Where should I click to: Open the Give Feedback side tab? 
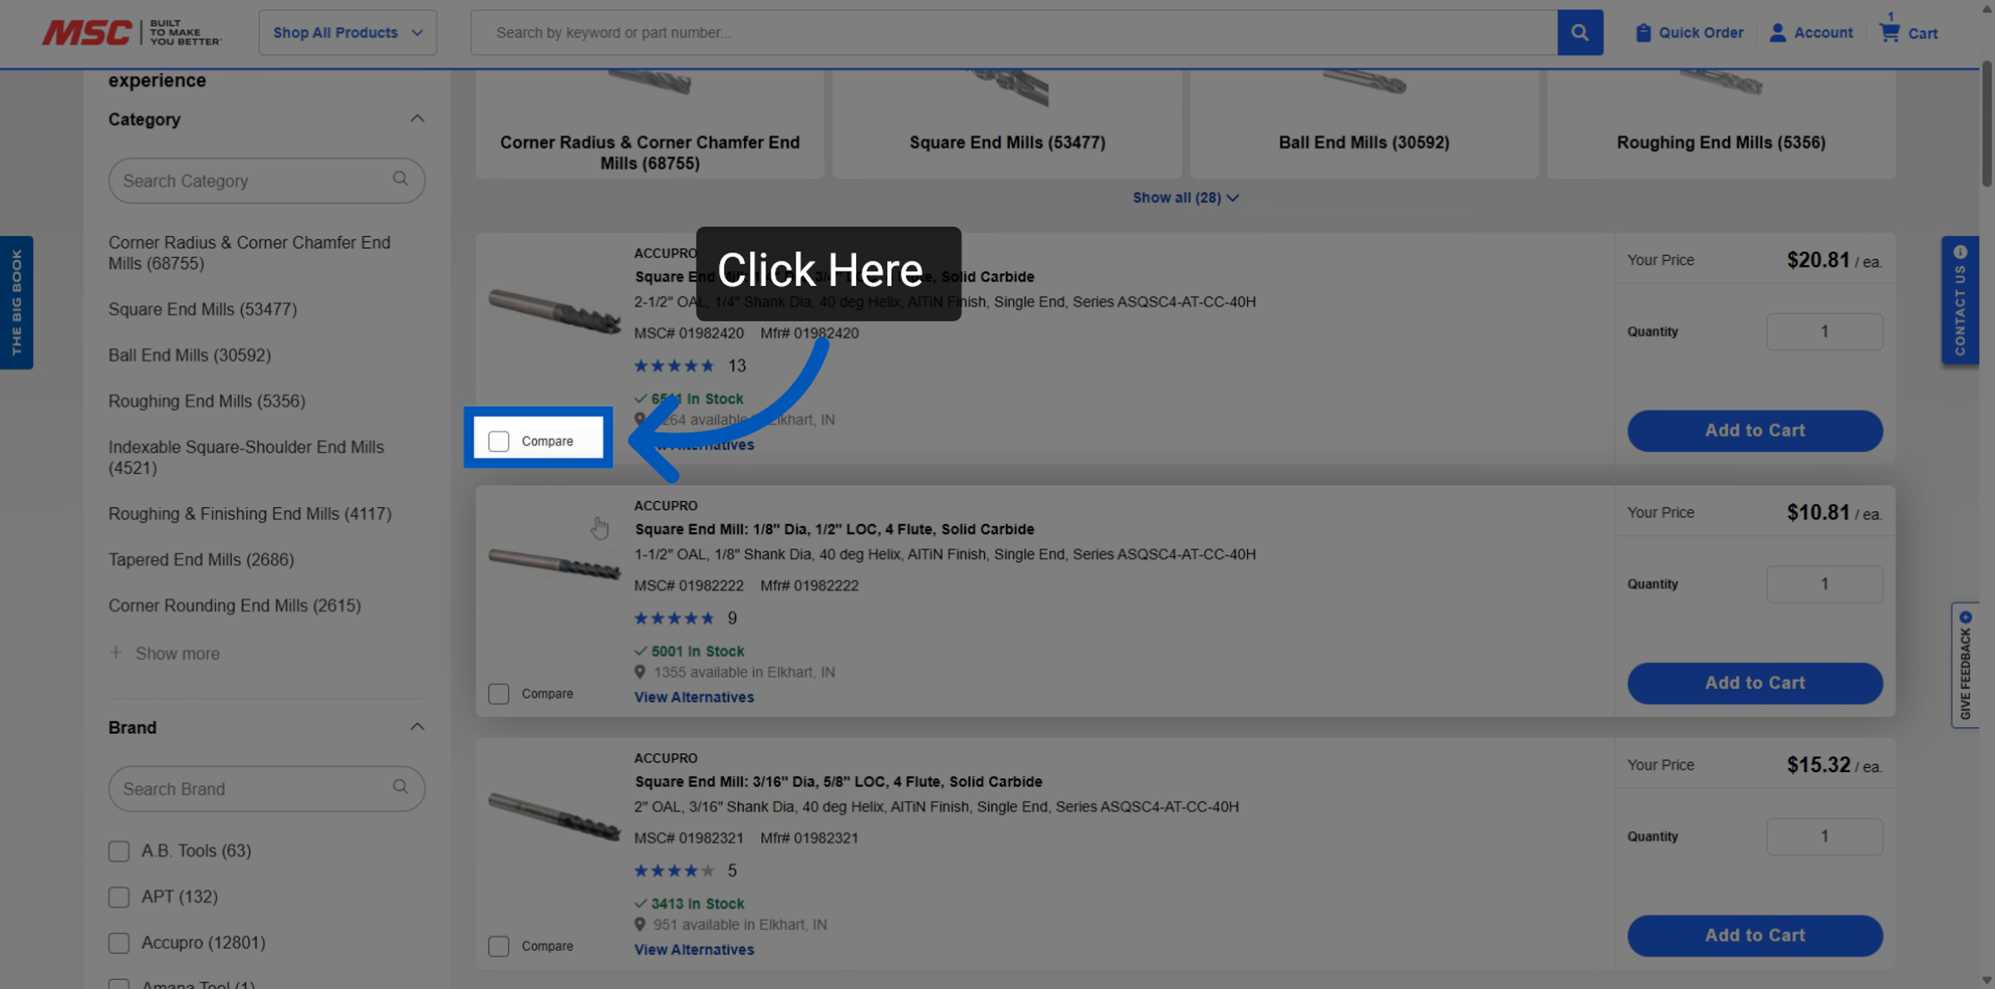coord(1965,666)
